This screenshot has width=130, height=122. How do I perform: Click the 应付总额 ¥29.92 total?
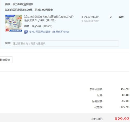(x=122, y=119)
